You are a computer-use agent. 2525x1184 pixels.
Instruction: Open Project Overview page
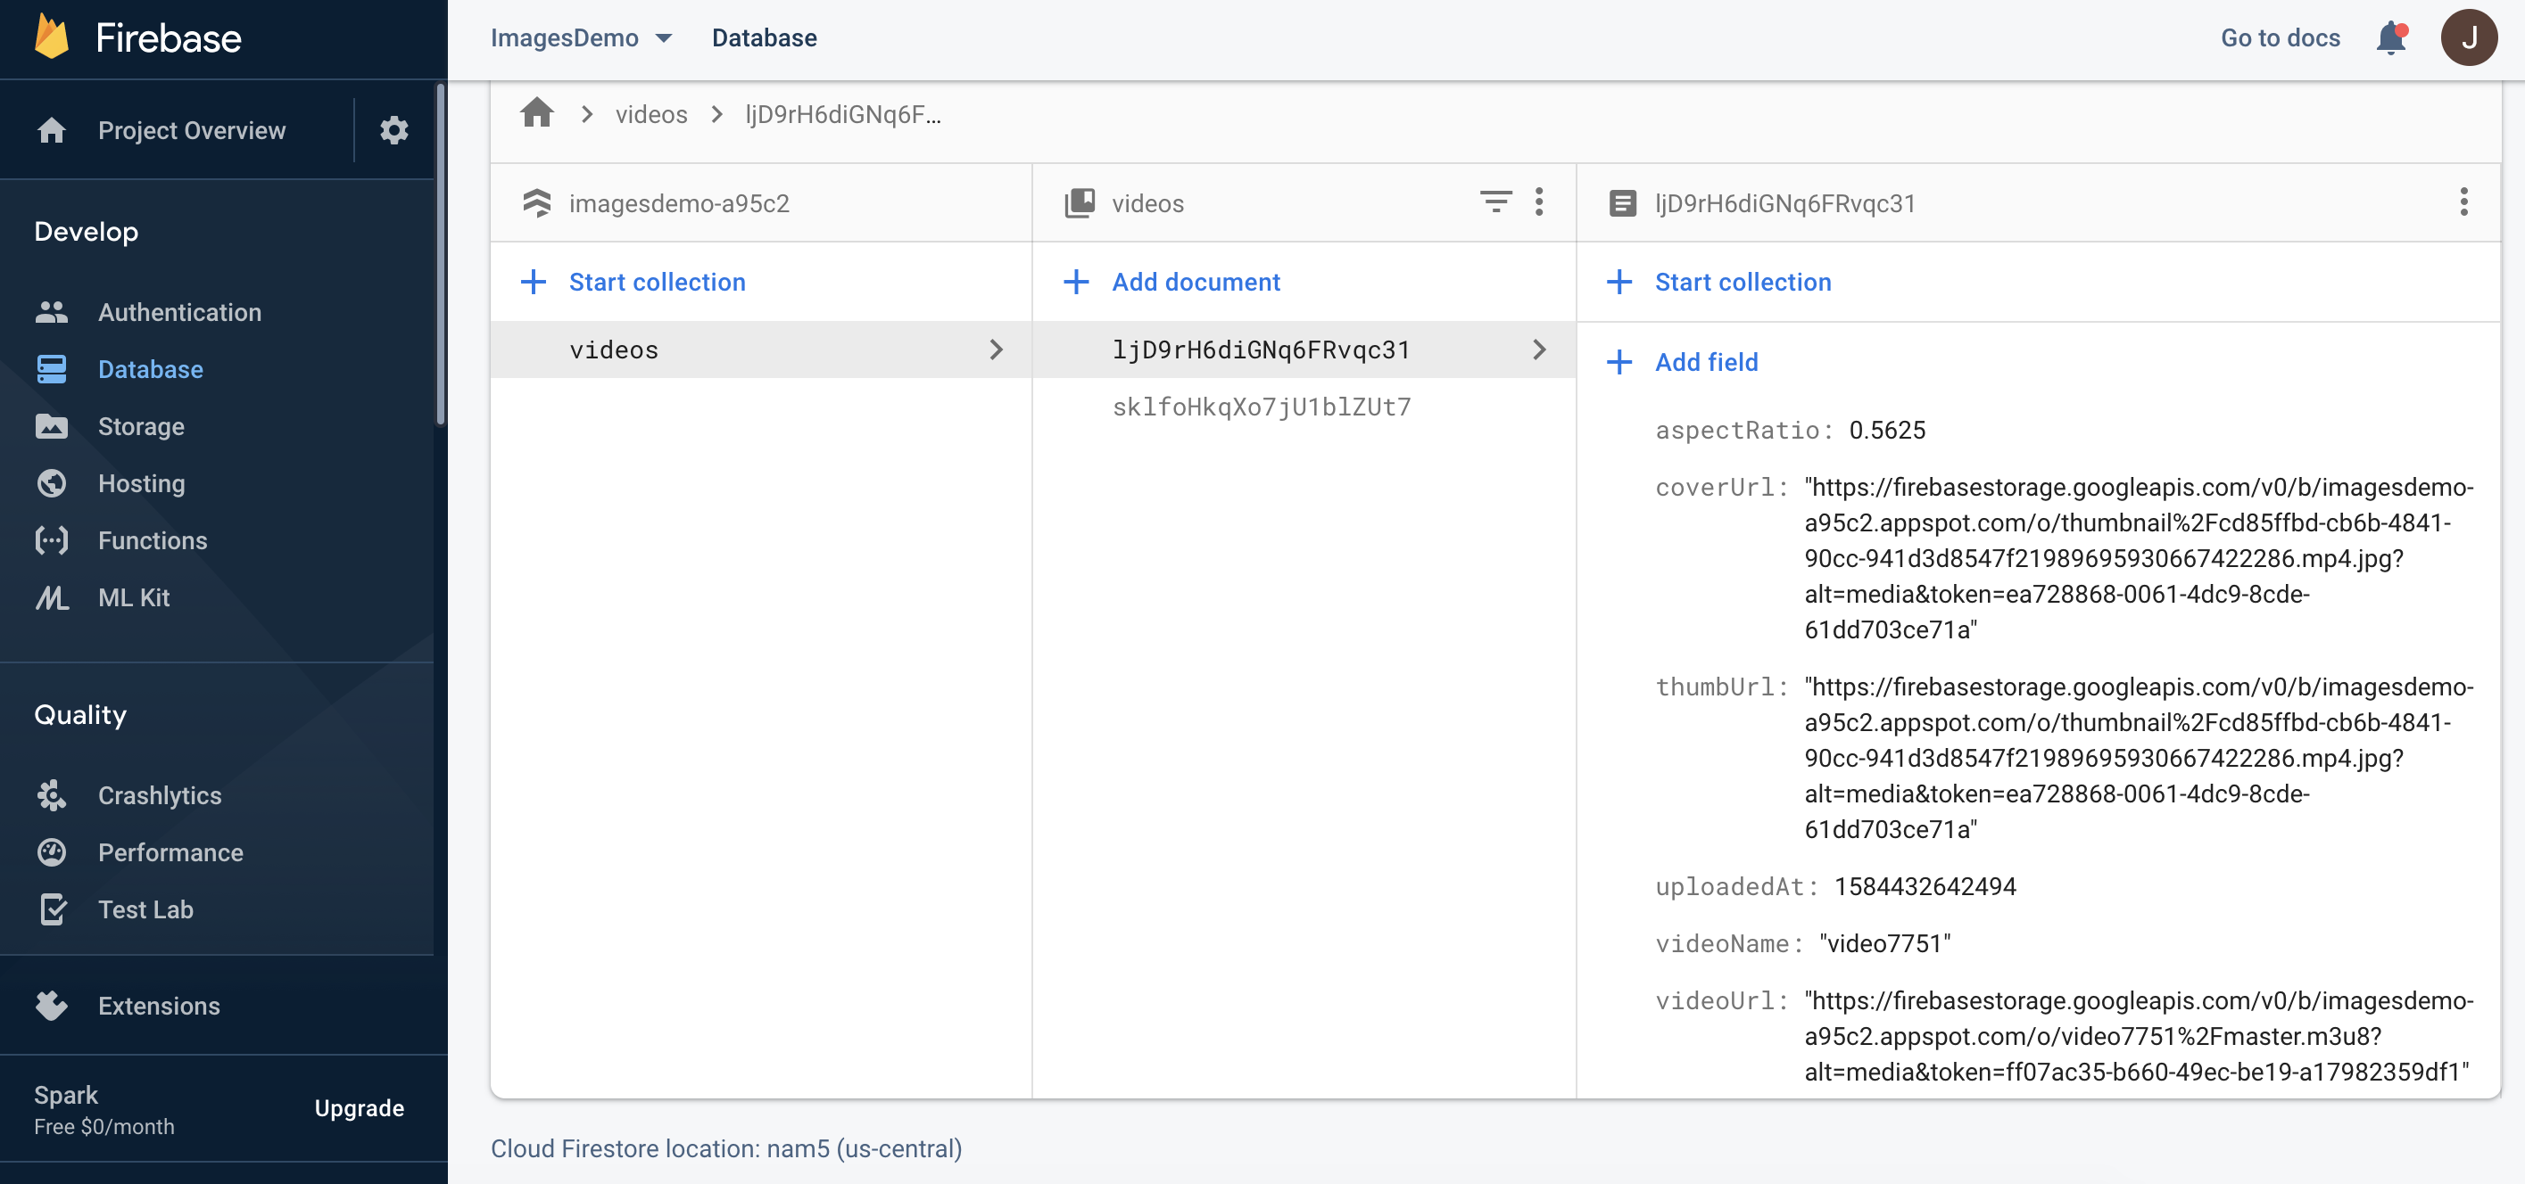coord(192,130)
